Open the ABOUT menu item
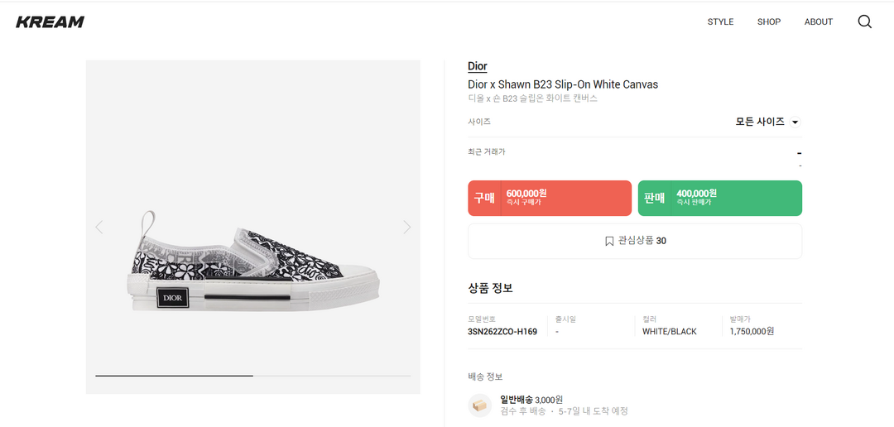 818,22
